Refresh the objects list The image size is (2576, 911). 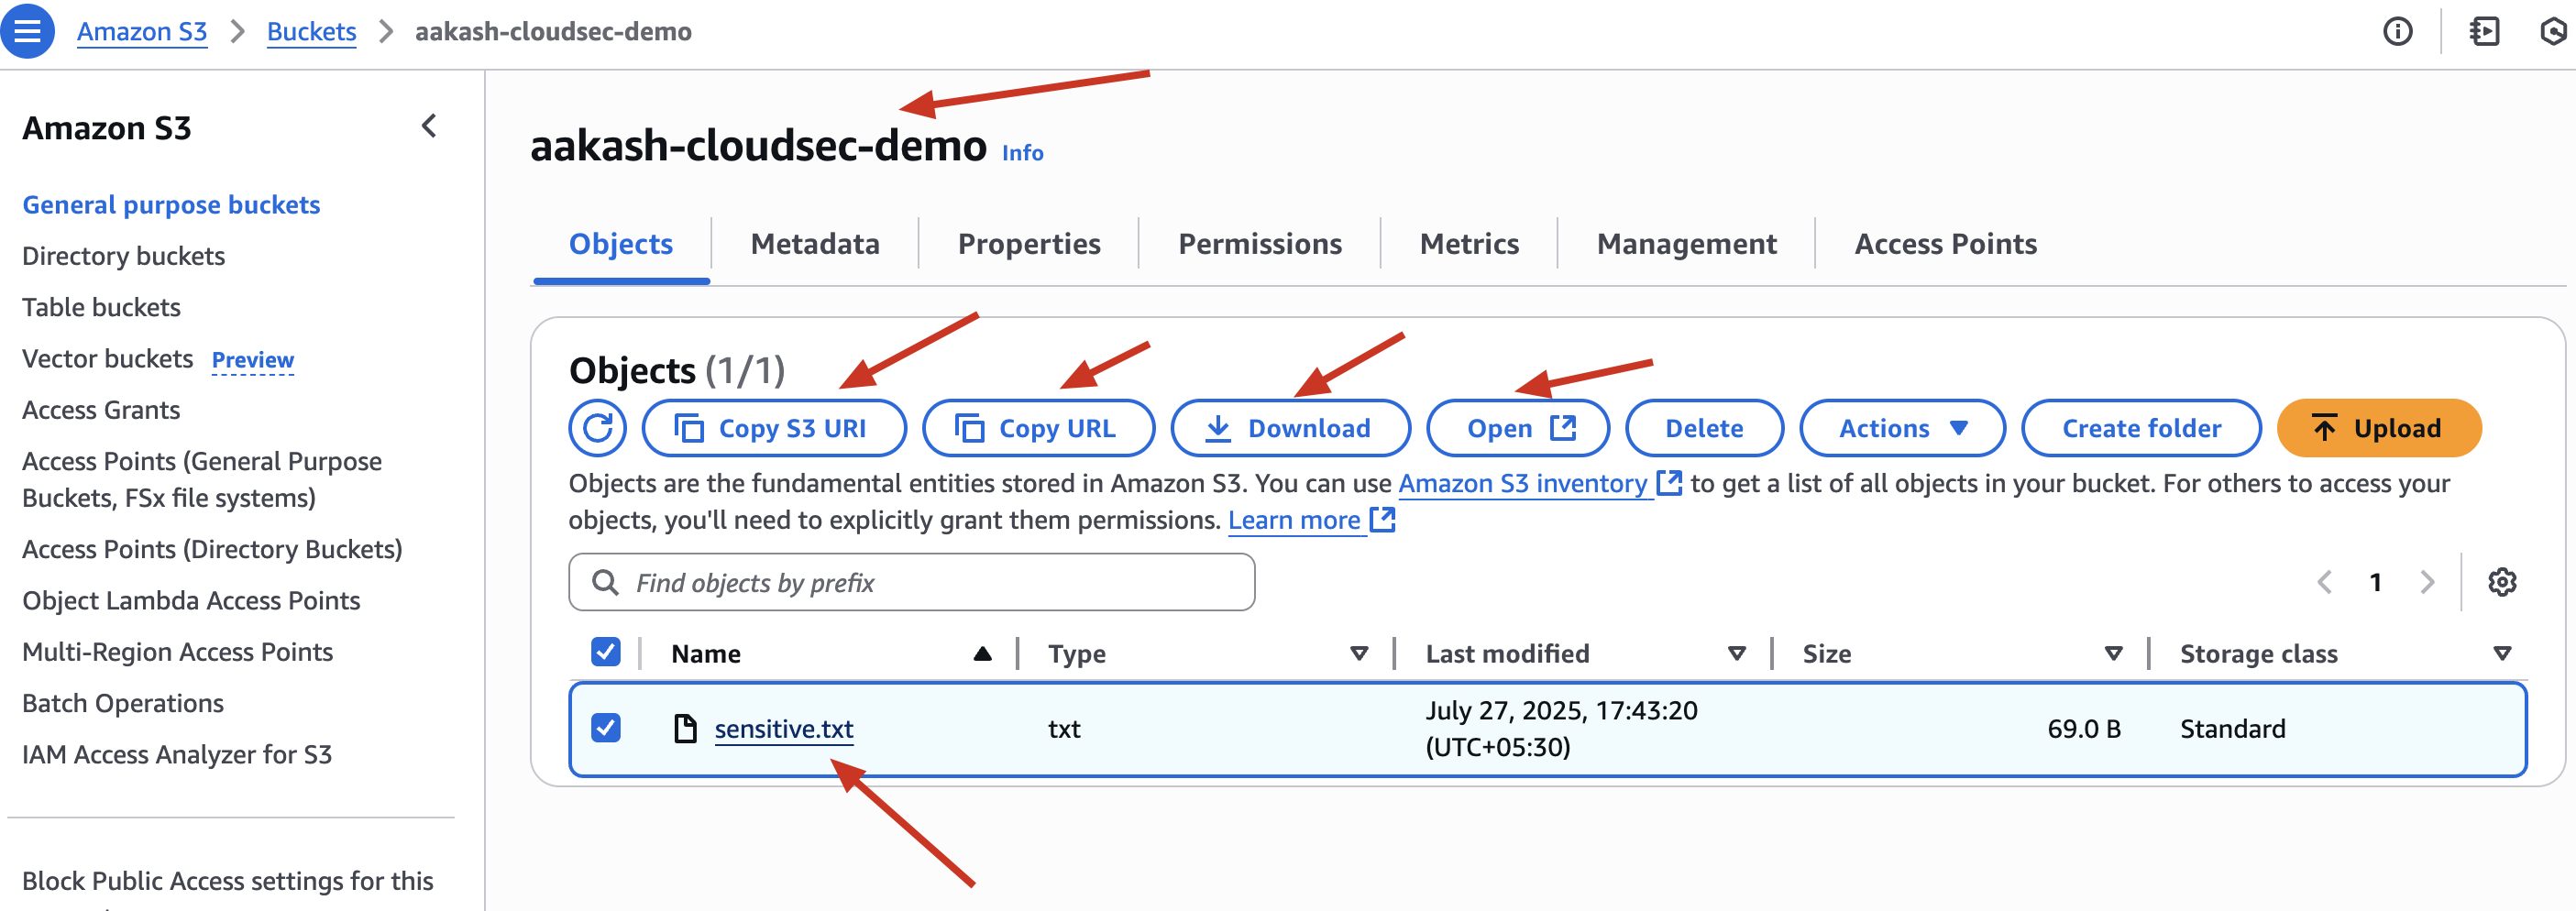(x=597, y=428)
